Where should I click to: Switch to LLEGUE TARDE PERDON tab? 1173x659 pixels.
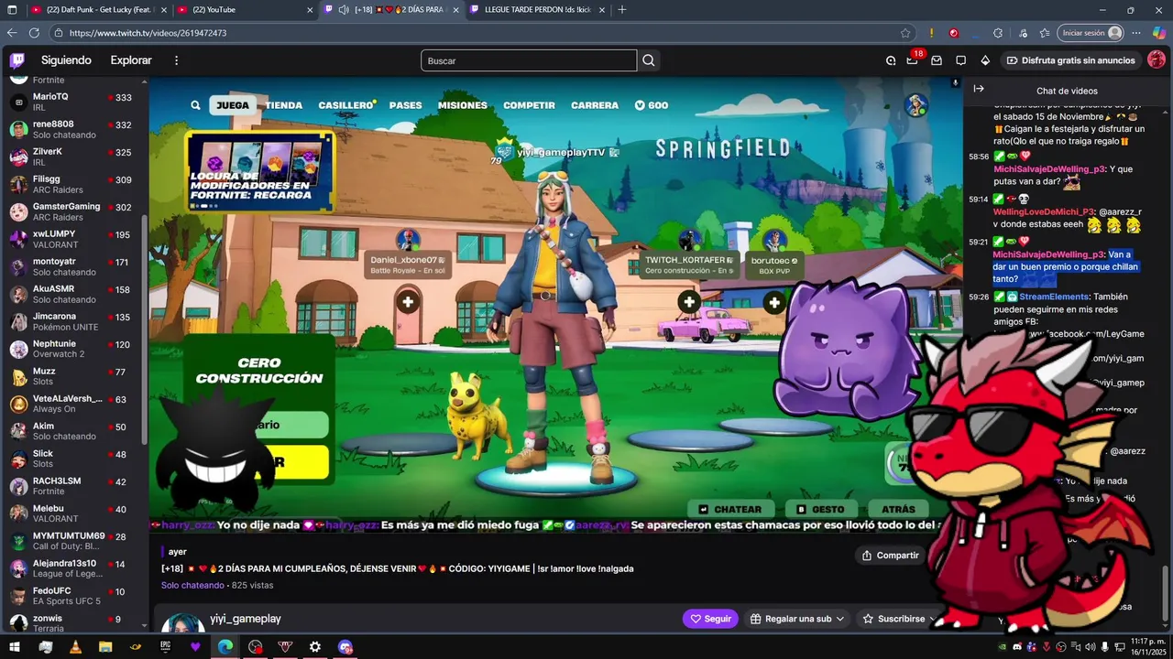coord(535,9)
